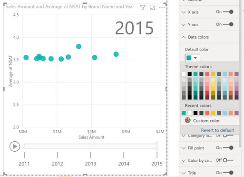Pick the white theme color swatch

tap(184, 74)
